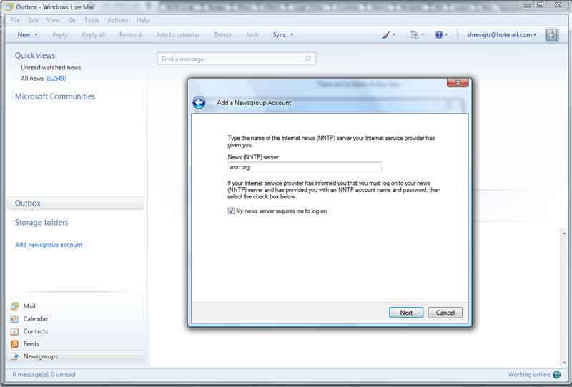Click 'Working online' status text
572x387 pixels.
pos(529,375)
